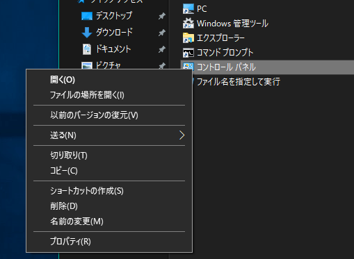The width and height of the screenshot is (354, 259).
Task: Select ファイル名を指定して実行 item
Action: [239, 82]
